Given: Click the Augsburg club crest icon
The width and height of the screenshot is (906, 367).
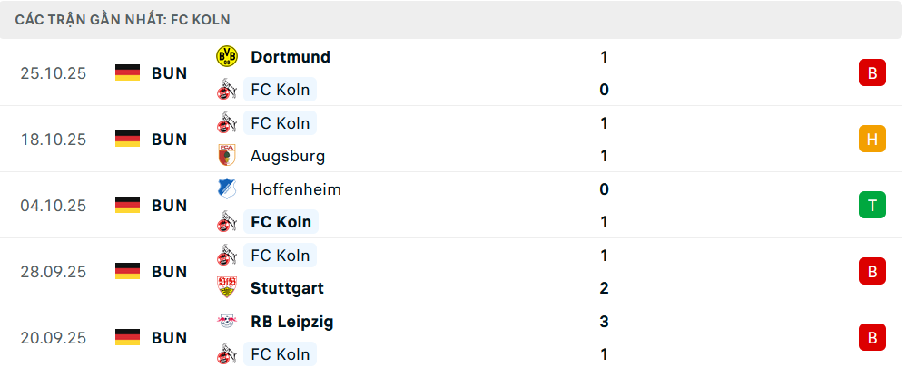Looking at the screenshot, I should pyautogui.click(x=226, y=156).
